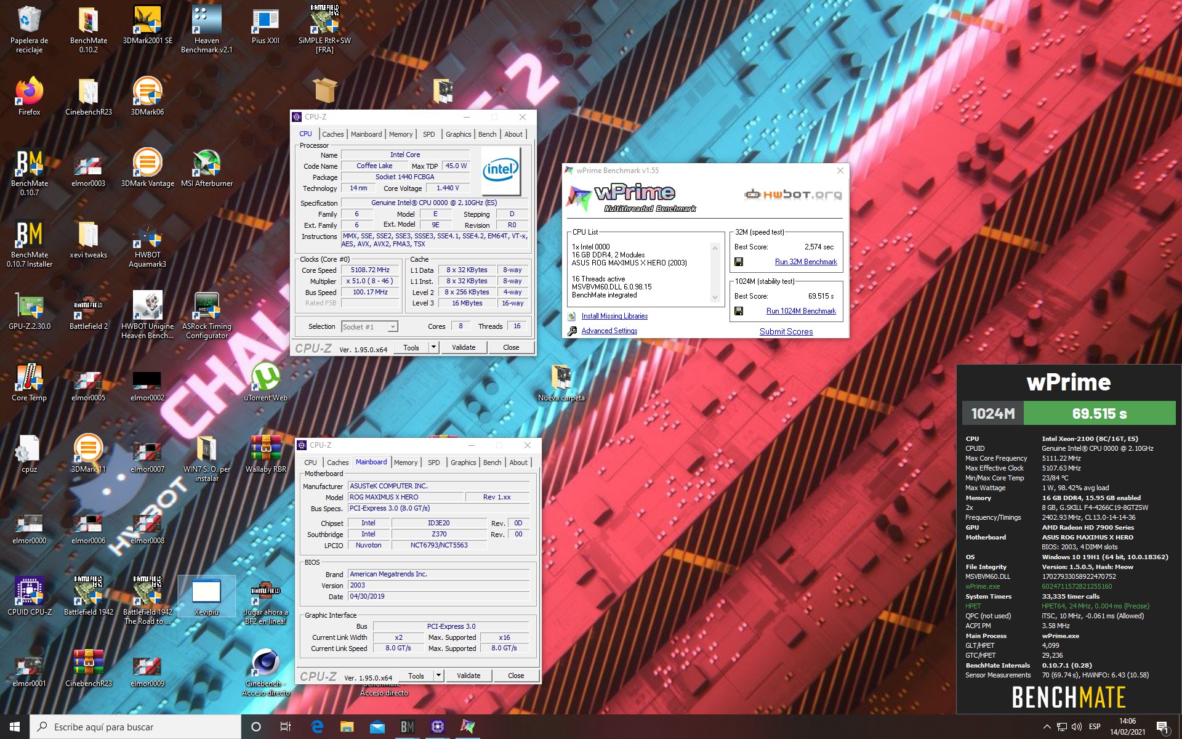Image resolution: width=1182 pixels, height=739 pixels.
Task: Click volume icon in system tray
Action: 1077,727
